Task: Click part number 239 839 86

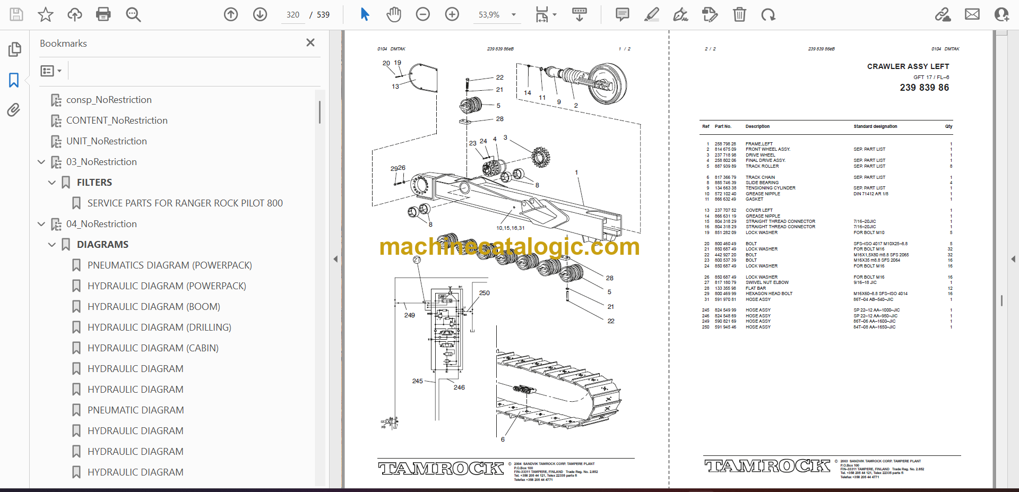Action: (x=925, y=88)
